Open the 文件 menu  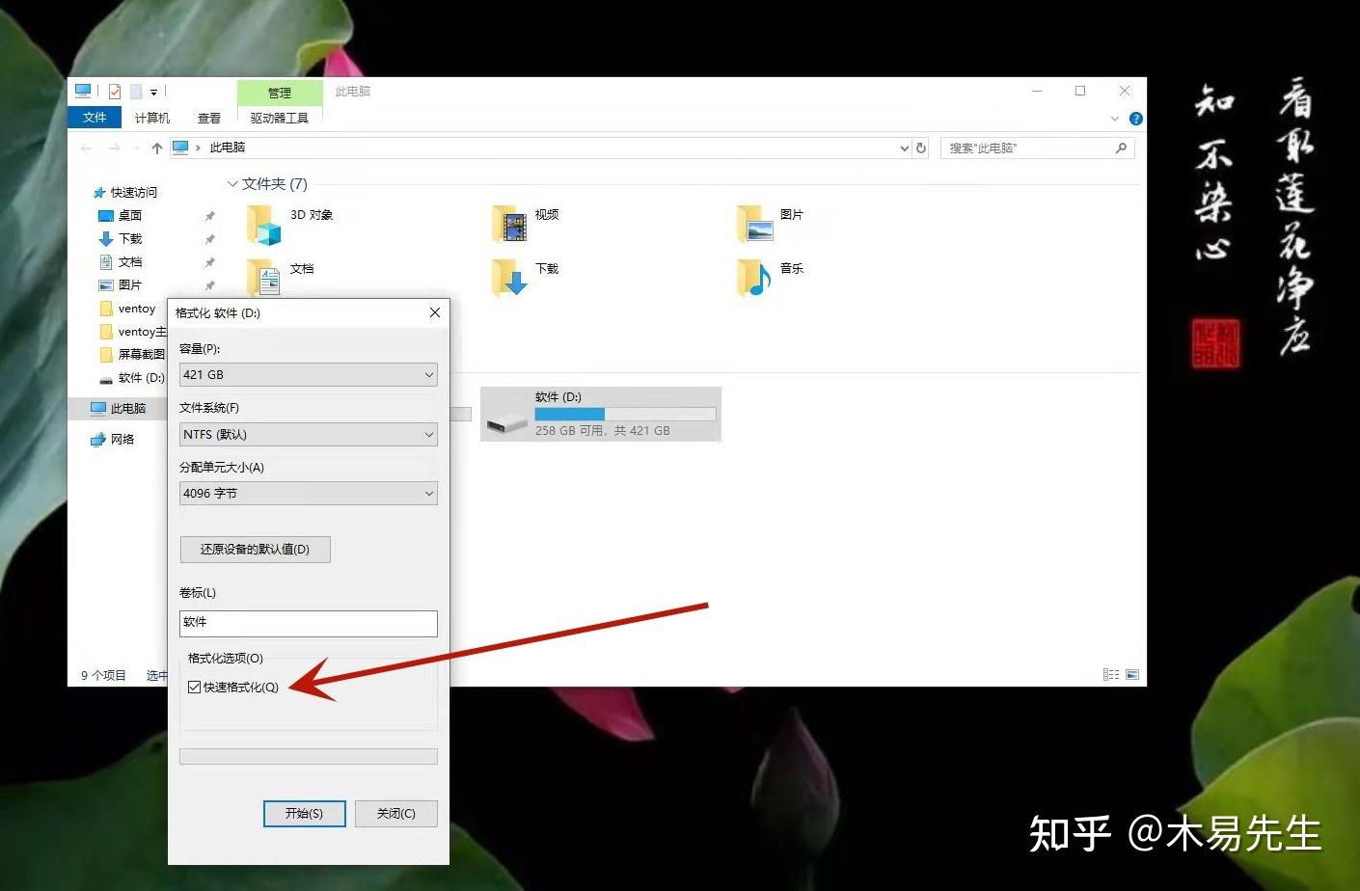pos(94,117)
